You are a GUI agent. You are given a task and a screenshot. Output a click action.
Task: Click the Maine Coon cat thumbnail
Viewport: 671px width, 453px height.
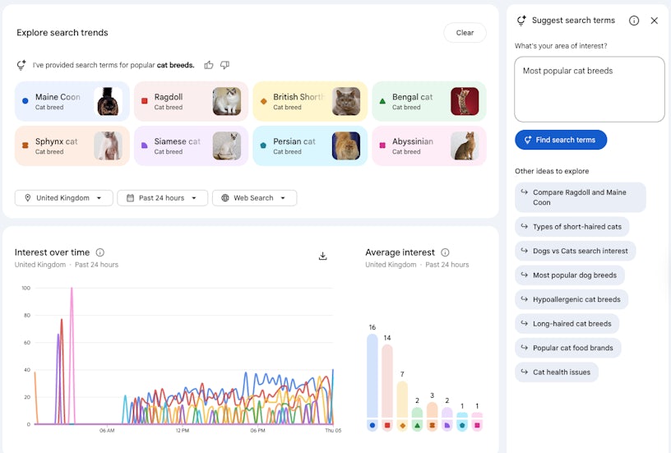[x=108, y=101]
